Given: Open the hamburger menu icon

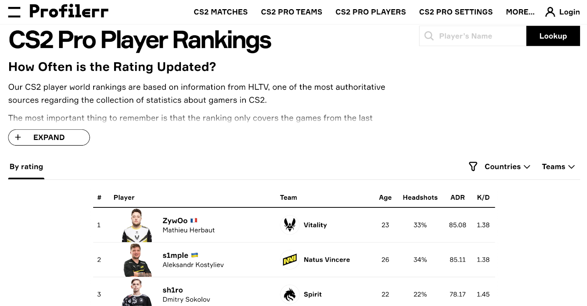Looking at the screenshot, I should 14,12.
